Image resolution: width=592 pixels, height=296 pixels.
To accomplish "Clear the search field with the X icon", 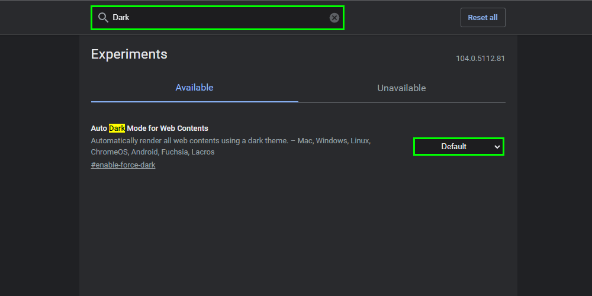I will (334, 18).
